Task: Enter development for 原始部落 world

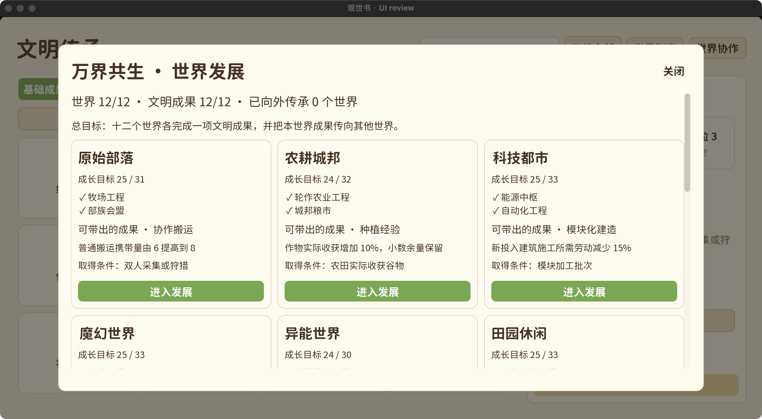Action: click(171, 291)
